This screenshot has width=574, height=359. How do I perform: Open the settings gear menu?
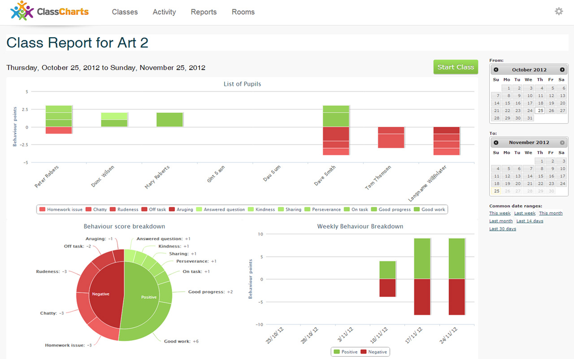(558, 11)
